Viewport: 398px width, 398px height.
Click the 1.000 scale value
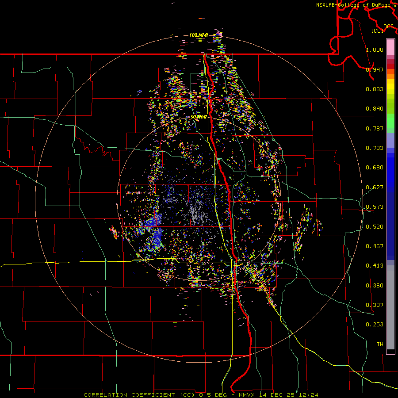tap(375, 50)
